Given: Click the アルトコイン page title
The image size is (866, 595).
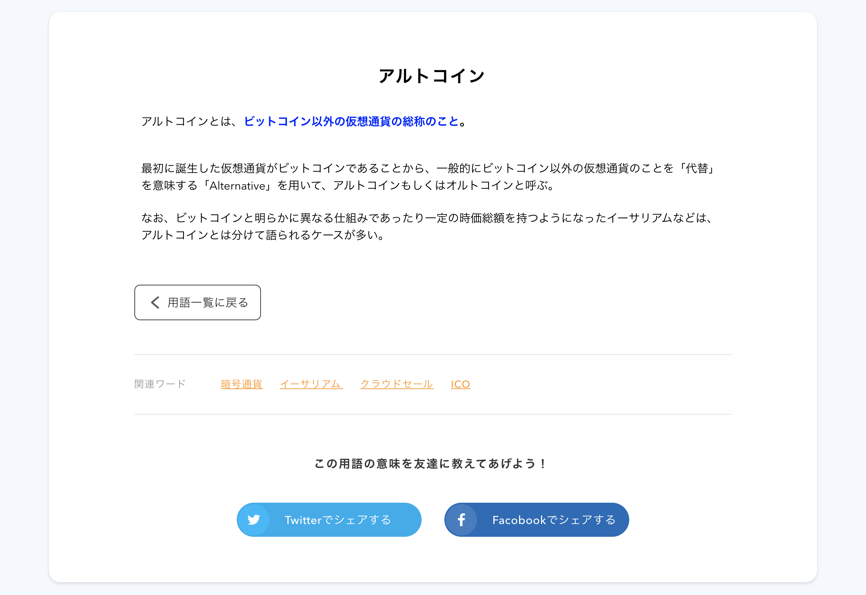Looking at the screenshot, I should pos(432,76).
